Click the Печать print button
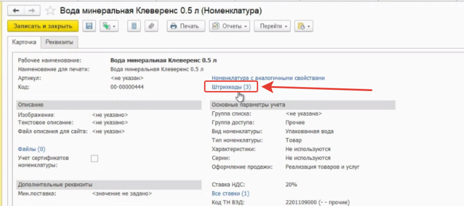 pos(185,26)
